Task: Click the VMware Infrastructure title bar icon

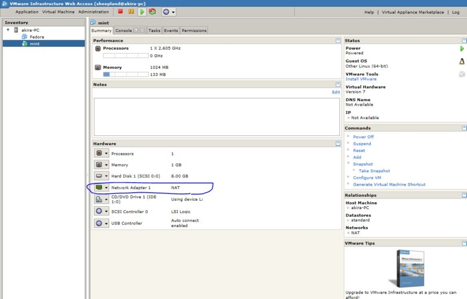Action: point(4,4)
